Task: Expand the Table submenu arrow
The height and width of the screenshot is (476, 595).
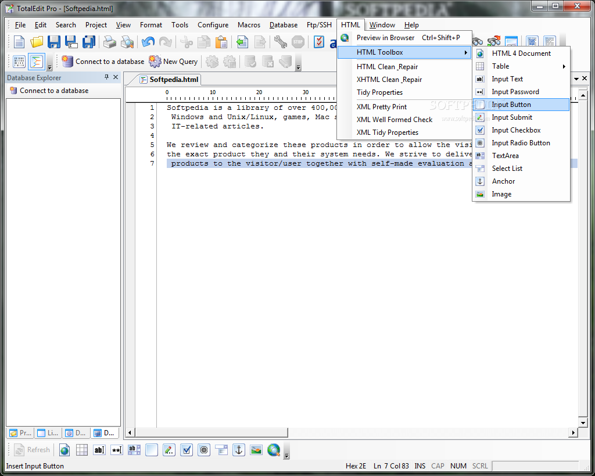Action: click(x=564, y=66)
